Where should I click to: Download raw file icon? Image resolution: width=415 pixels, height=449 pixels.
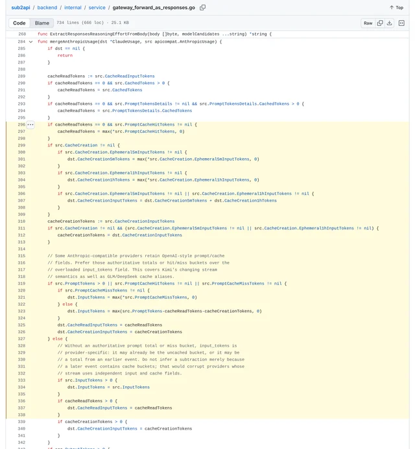[x=389, y=23]
